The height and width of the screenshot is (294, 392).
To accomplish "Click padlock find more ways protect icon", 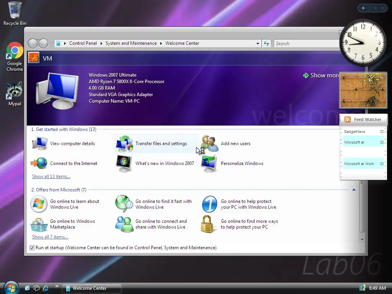I will point(207,224).
